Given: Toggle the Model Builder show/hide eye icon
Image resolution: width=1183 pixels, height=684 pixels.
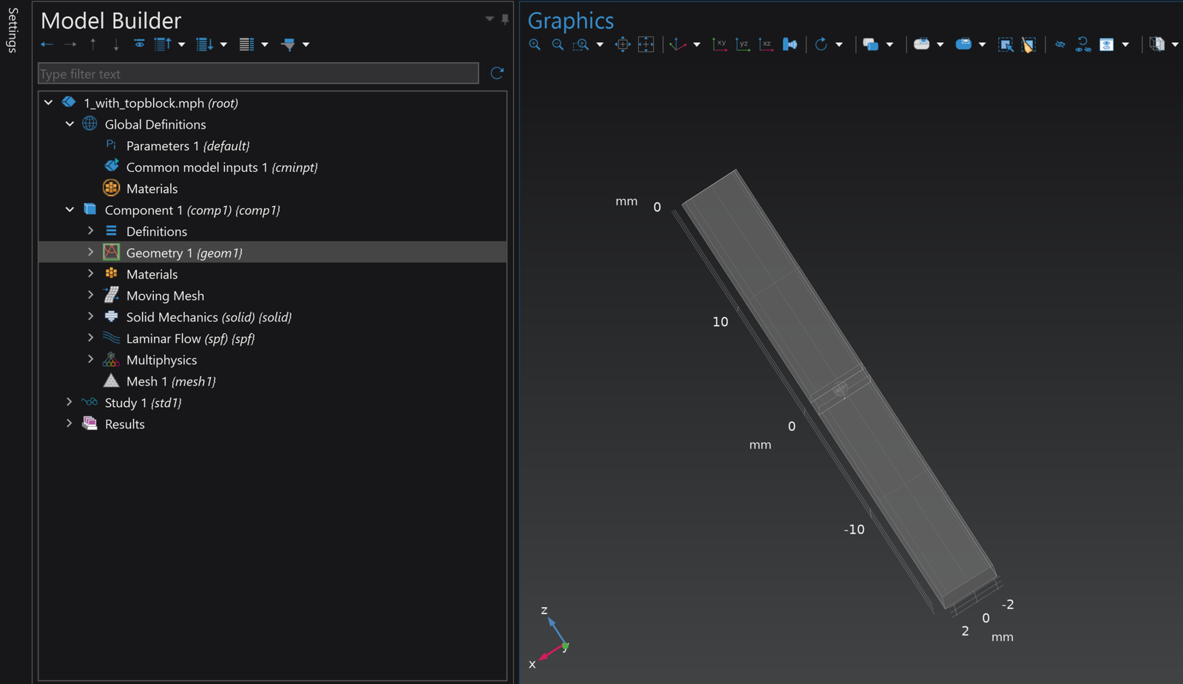Looking at the screenshot, I should [x=139, y=44].
